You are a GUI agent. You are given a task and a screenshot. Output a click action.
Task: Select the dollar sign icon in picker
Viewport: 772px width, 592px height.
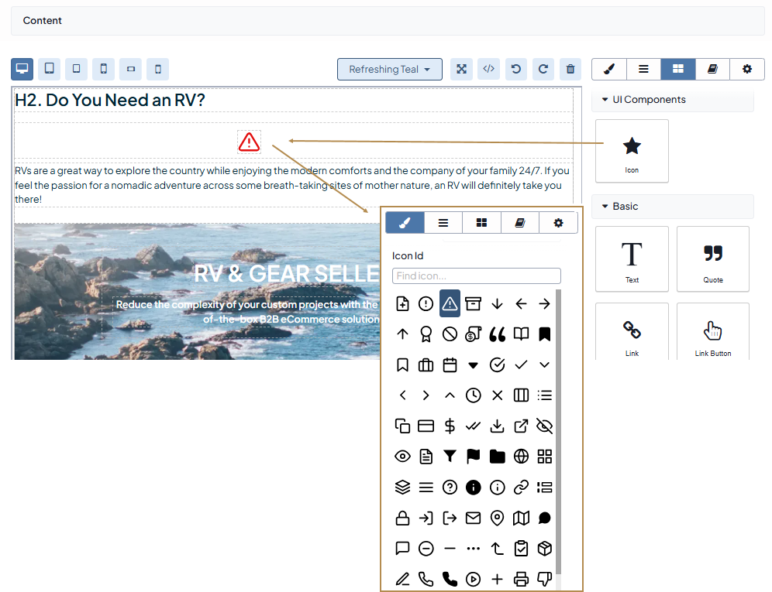point(450,426)
